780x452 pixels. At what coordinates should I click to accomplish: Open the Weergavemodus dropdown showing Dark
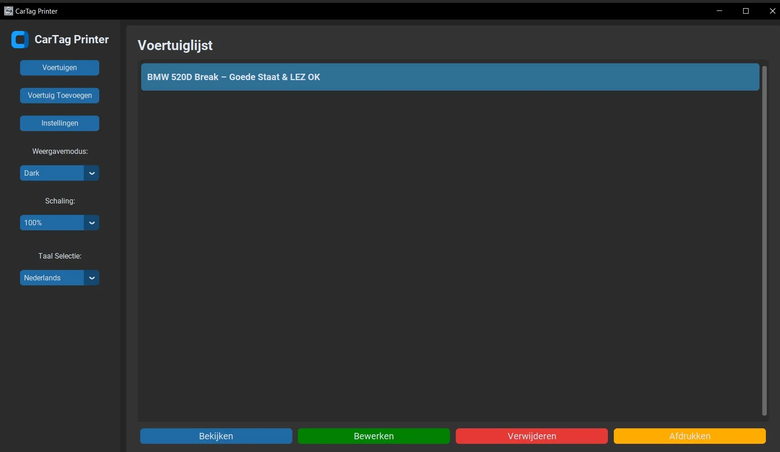pos(52,173)
